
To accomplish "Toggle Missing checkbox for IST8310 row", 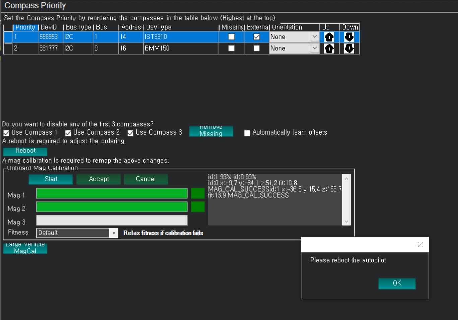I will click(x=232, y=37).
